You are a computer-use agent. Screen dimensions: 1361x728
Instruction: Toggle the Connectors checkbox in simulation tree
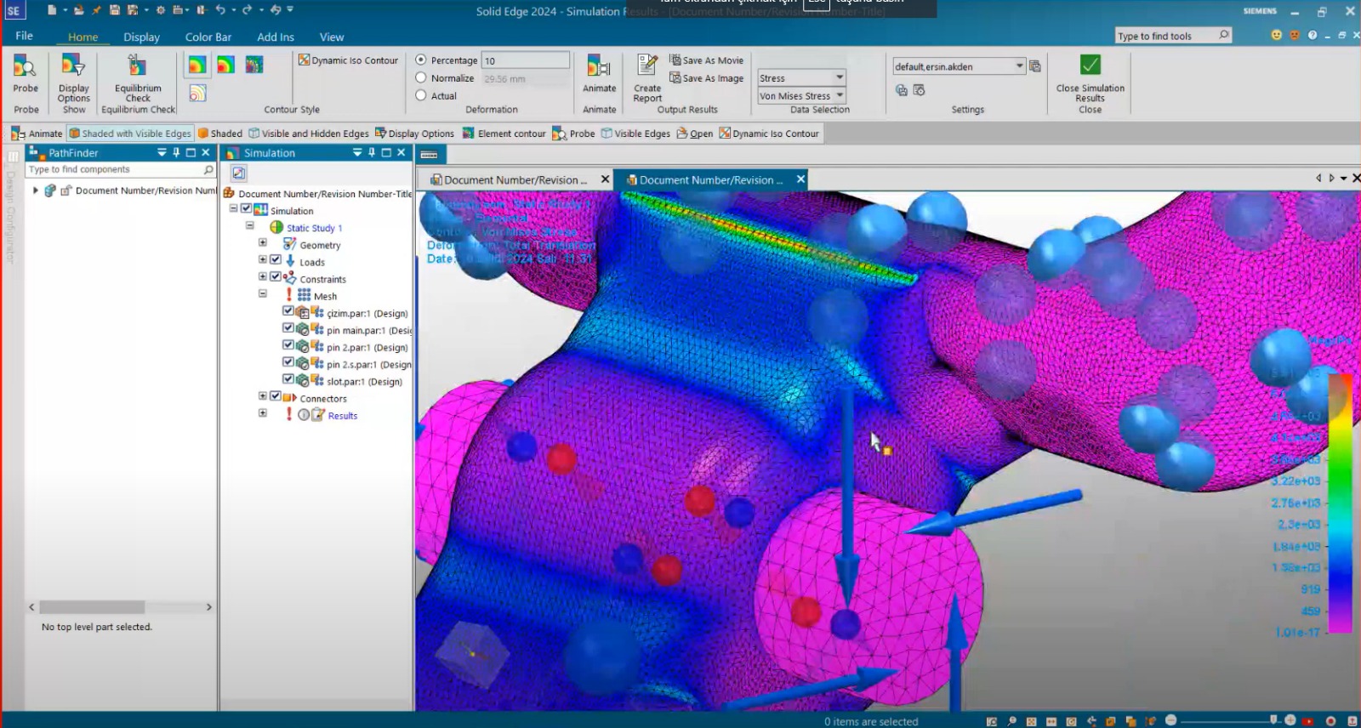point(275,396)
